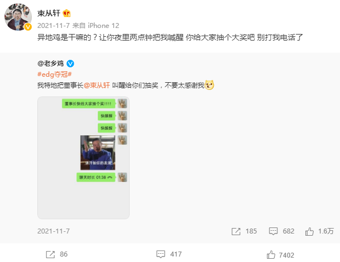Click the post text beginning 异地鸡是干嘛的
Screen dimensions: 340x262
click(x=170, y=37)
